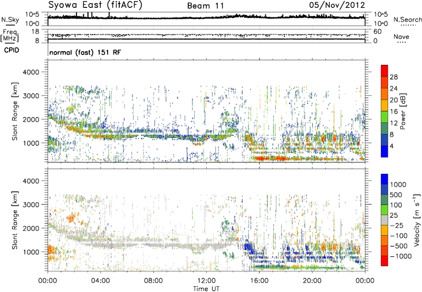Click 'Slant Range [km]' label of velocity panel

[x=15, y=220]
